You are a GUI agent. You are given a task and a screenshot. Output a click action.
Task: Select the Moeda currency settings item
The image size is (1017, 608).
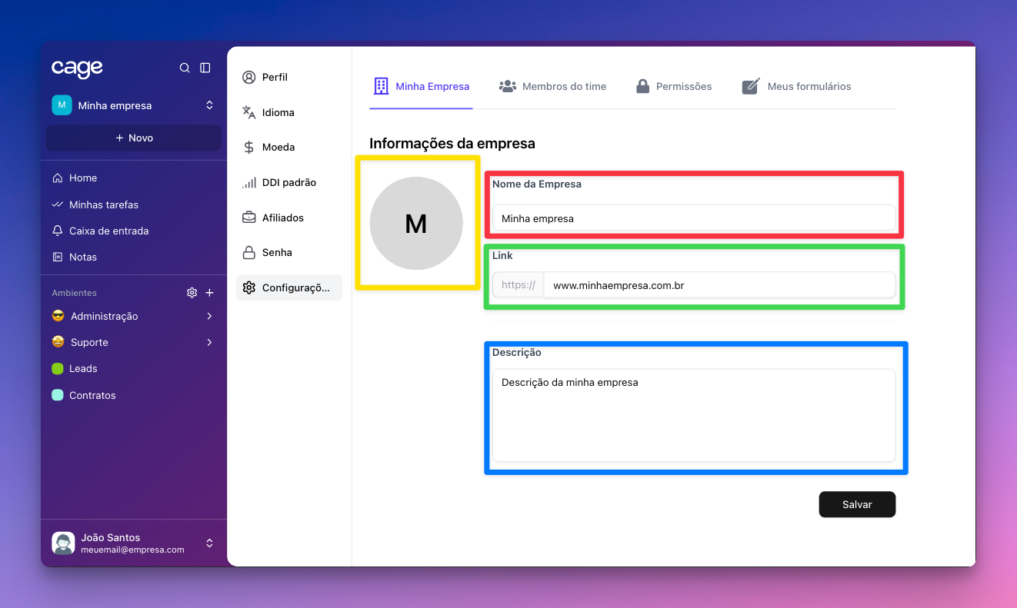[x=278, y=147]
